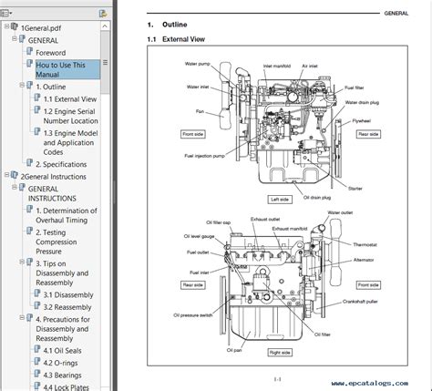Click bookmark icon beside 2. Specifications

[29, 163]
